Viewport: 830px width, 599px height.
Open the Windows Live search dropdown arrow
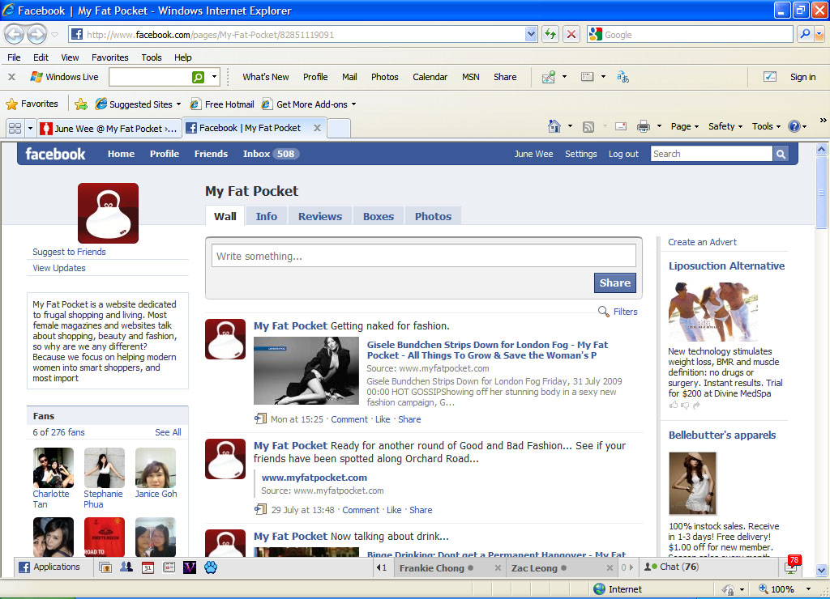click(214, 77)
